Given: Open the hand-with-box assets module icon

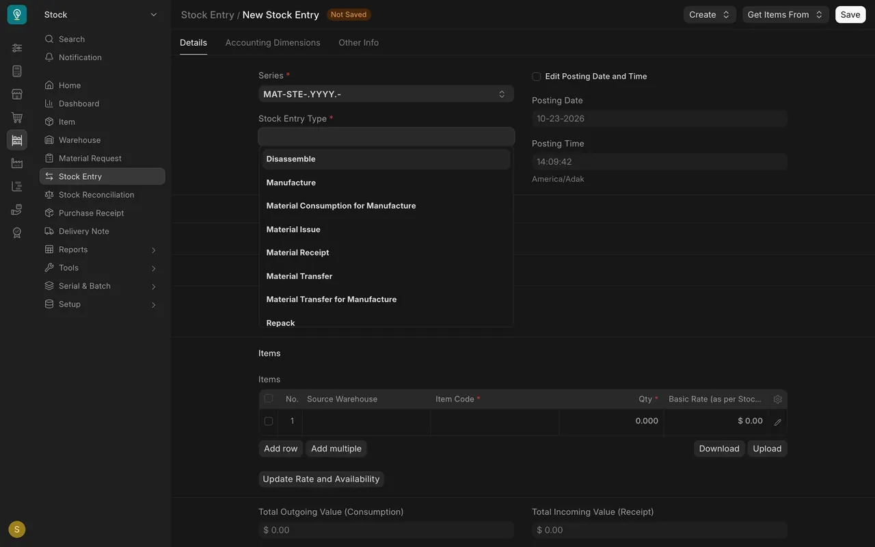Looking at the screenshot, I should (x=17, y=210).
